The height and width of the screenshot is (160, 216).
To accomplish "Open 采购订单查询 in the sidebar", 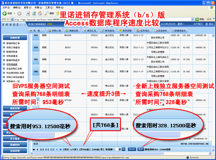I will coord(13,47).
